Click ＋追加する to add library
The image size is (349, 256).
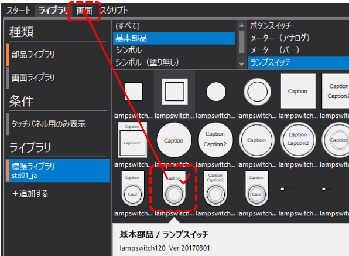coord(30,193)
